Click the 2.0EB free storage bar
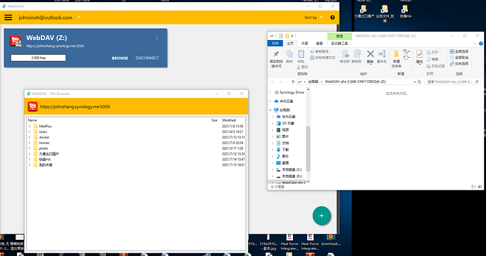 pos(39,58)
